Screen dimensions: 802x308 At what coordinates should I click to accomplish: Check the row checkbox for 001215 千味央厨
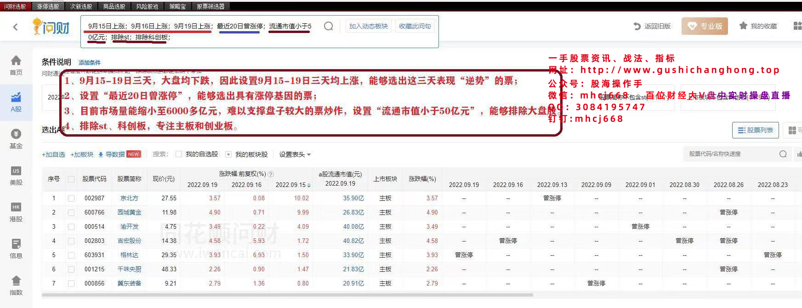coord(71,269)
